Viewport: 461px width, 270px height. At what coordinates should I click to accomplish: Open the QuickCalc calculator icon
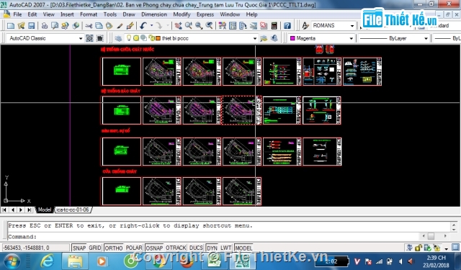[274, 26]
